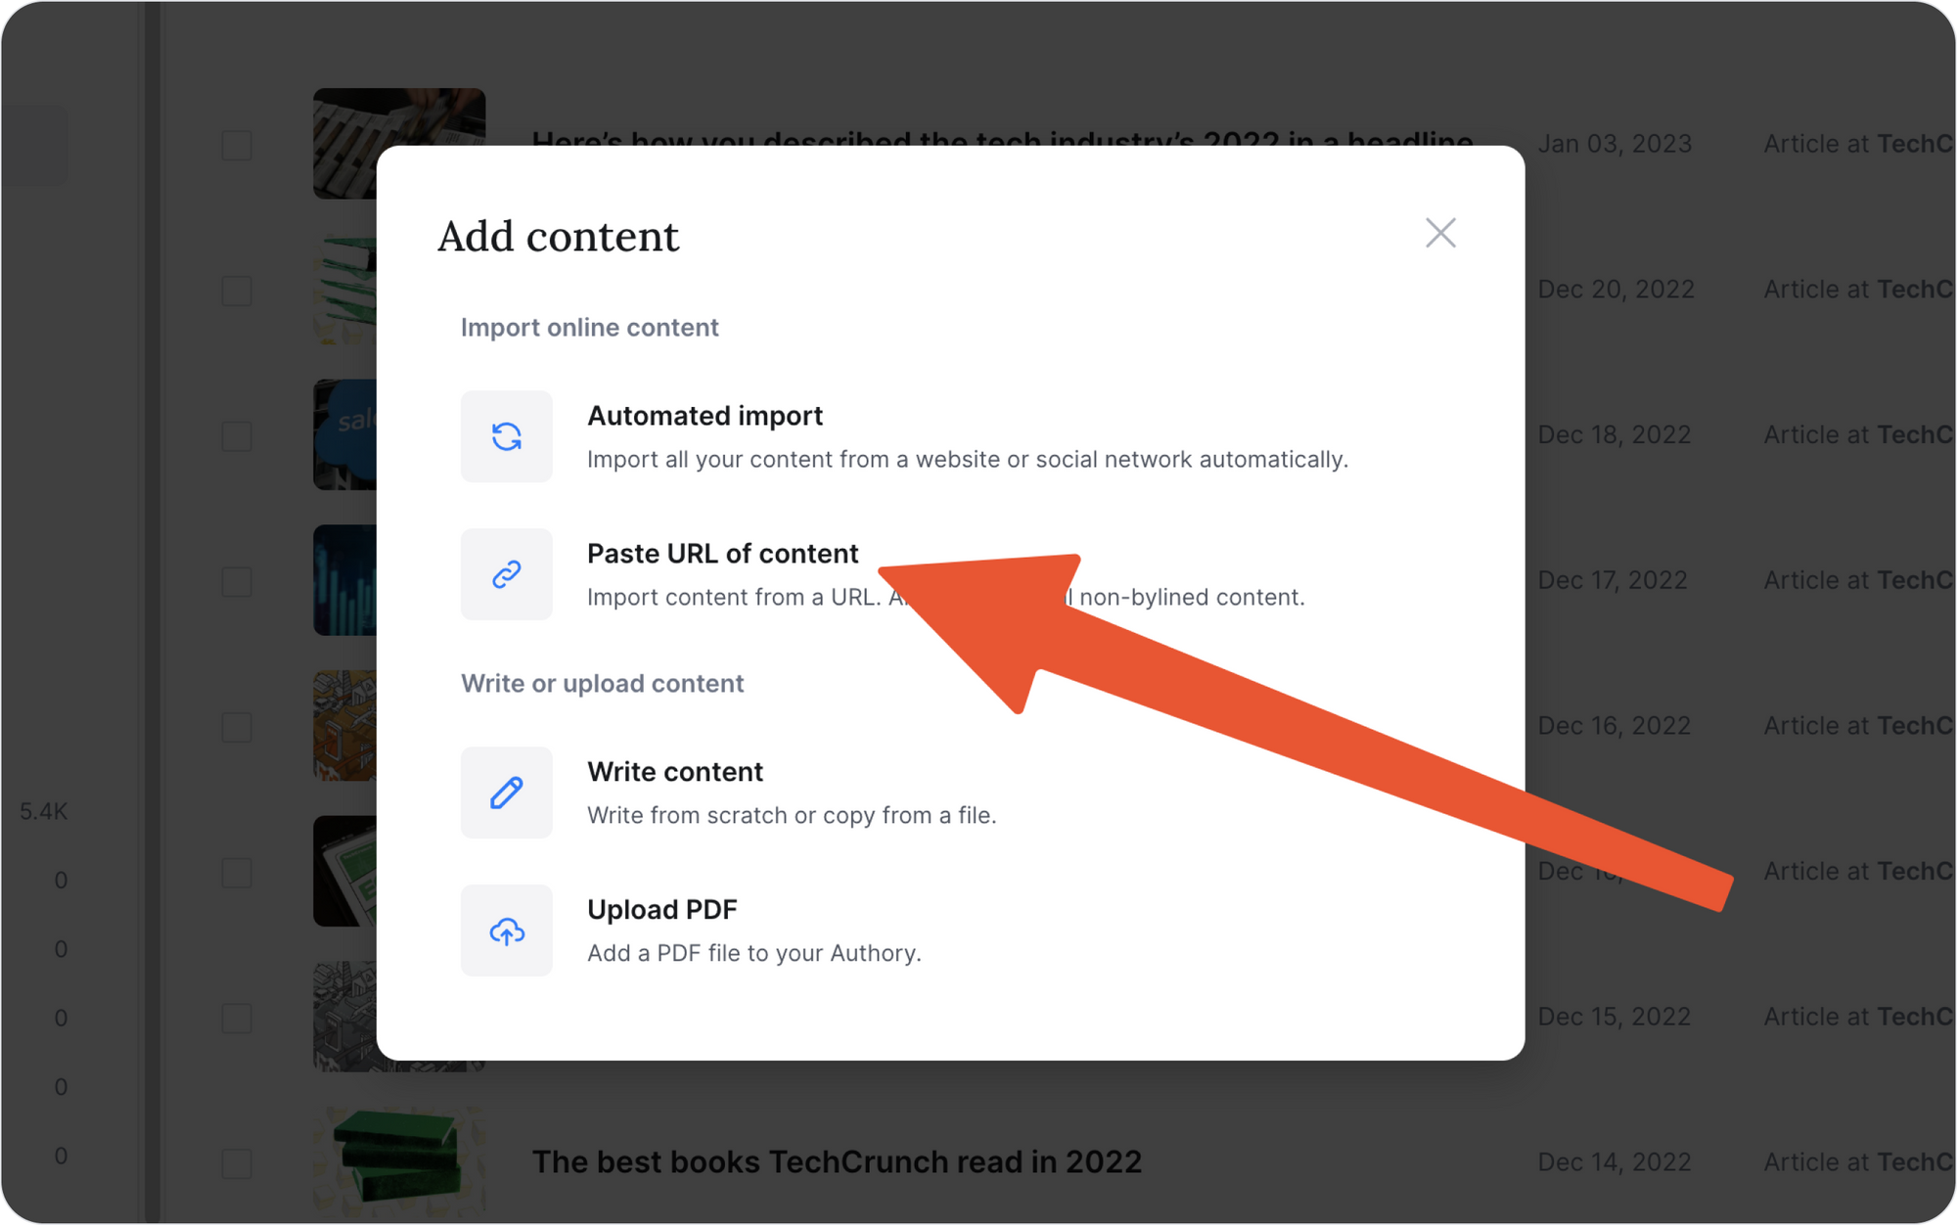Image resolution: width=1957 pixels, height=1225 pixels.
Task: Click the 'Dec 15, 2022' date
Action: [x=1615, y=1017]
